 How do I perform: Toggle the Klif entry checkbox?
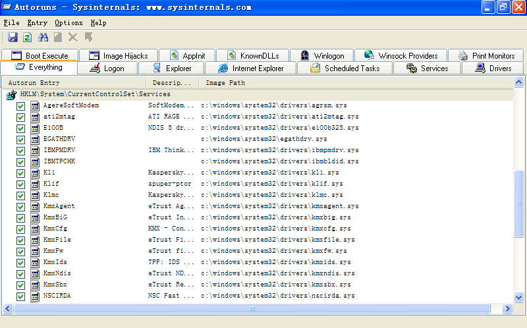(20, 184)
